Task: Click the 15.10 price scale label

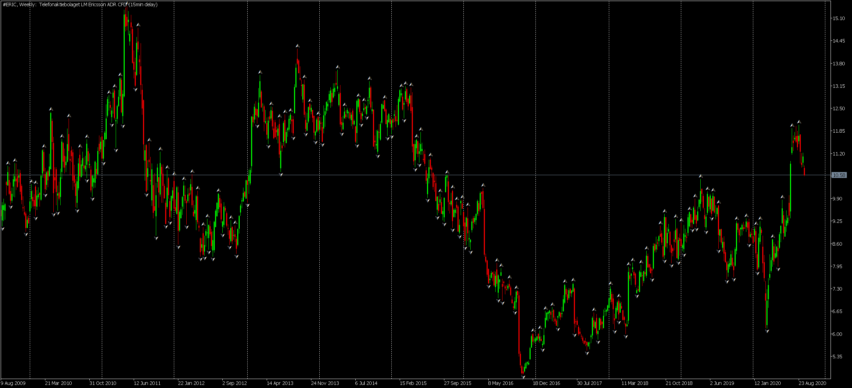Action: click(838, 18)
